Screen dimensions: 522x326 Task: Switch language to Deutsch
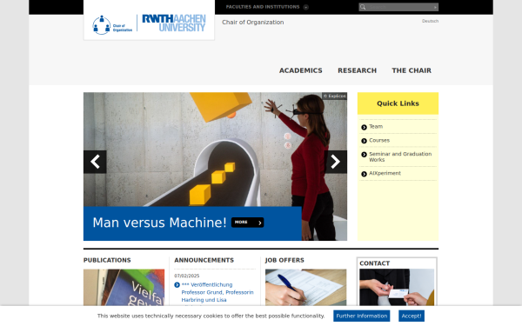[430, 21]
